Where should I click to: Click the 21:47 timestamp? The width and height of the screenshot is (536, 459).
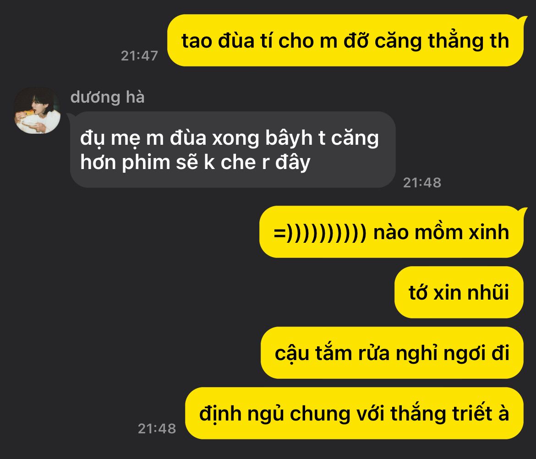[139, 56]
